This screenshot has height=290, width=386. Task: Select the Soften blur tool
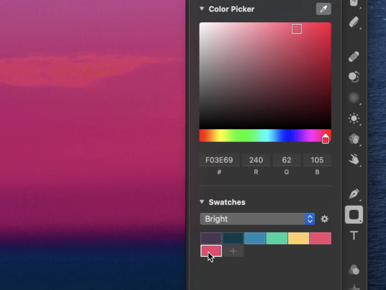[354, 97]
